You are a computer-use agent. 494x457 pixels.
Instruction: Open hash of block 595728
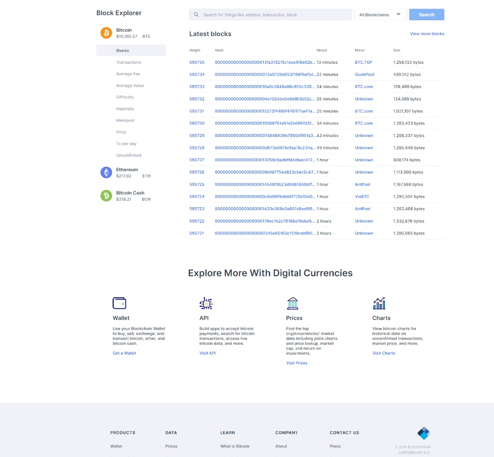pos(265,148)
